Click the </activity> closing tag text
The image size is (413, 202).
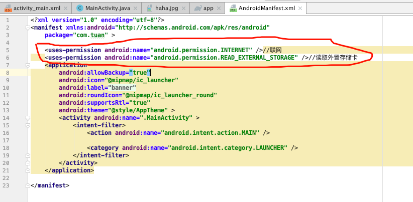(78, 163)
